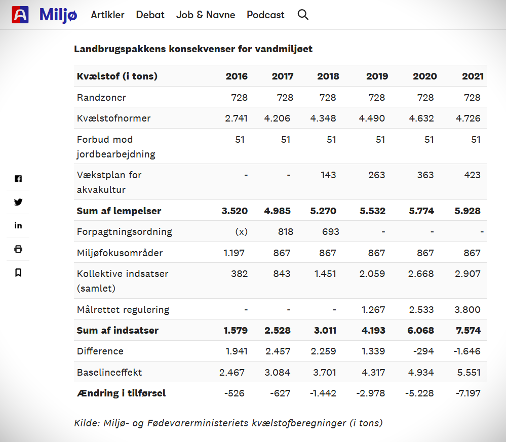Click the Altinget red-blue logo icon
This screenshot has width=506, height=442.
pos(20,15)
